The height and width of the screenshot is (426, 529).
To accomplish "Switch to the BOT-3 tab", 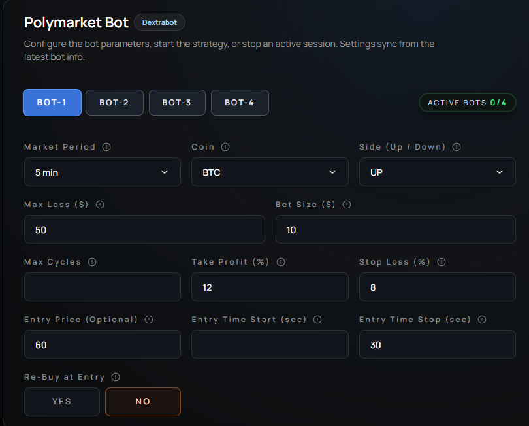I will click(178, 103).
